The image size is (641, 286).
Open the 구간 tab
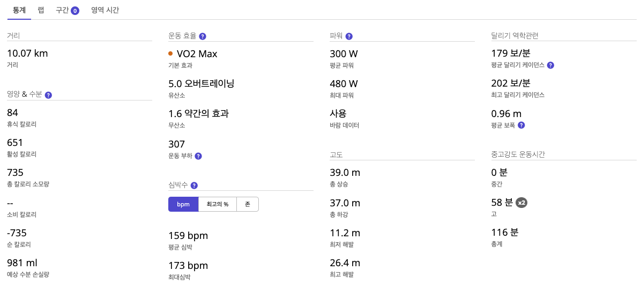coord(62,10)
